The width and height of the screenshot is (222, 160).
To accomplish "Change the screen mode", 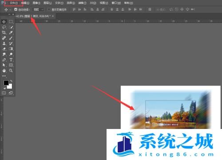I will 11,93.
